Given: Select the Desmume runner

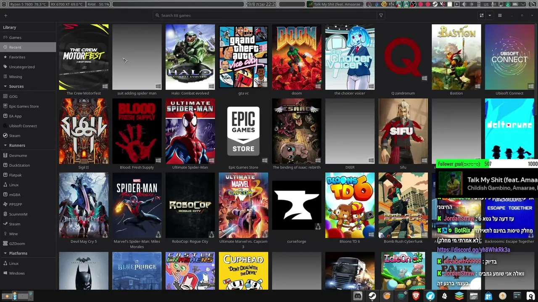Looking at the screenshot, I should [28, 155].
